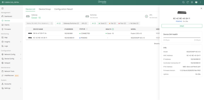The image size is (204, 100).
Task: Click the IP 192.168.188.1 cell
Action: 69,34
